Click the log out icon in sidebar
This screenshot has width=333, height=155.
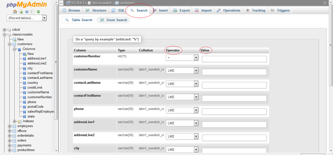pyautogui.click(x=21, y=12)
